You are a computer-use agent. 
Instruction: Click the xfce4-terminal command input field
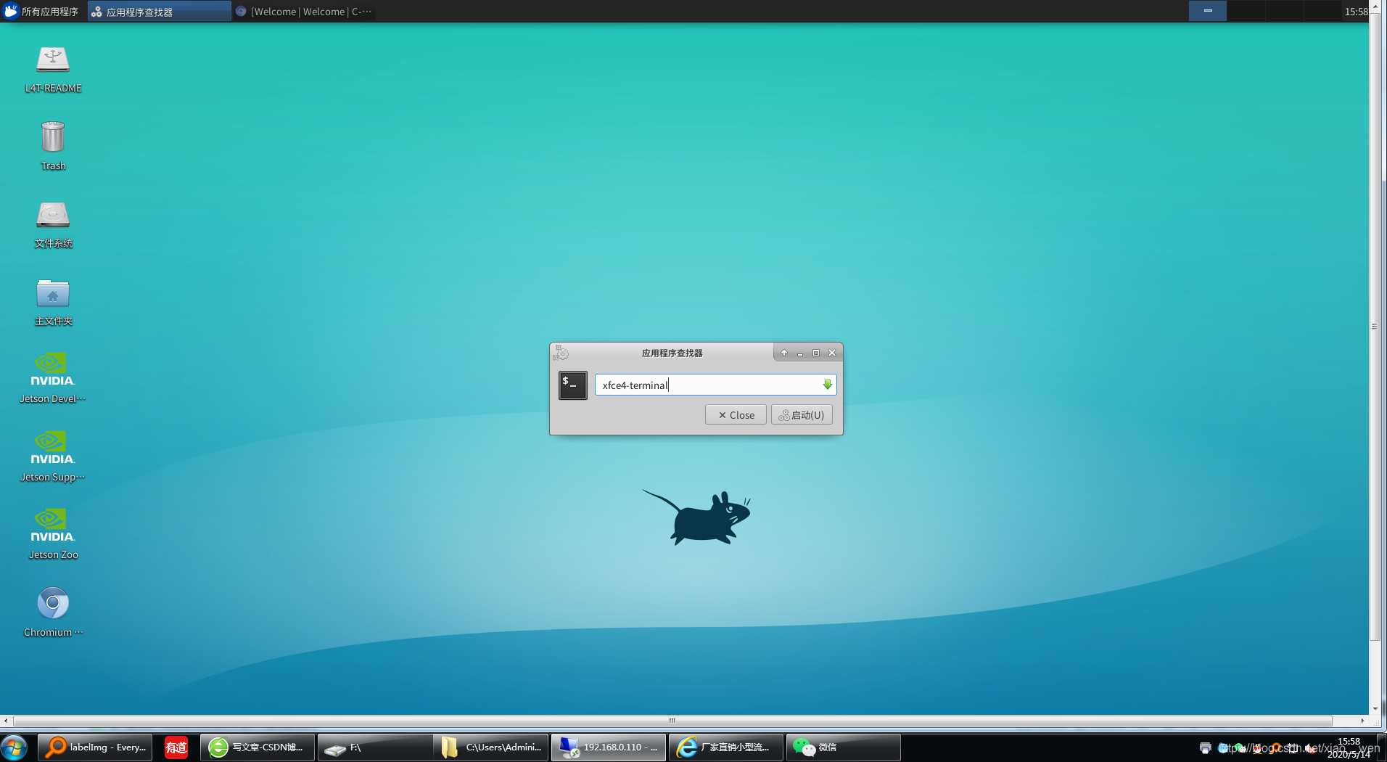[708, 385]
